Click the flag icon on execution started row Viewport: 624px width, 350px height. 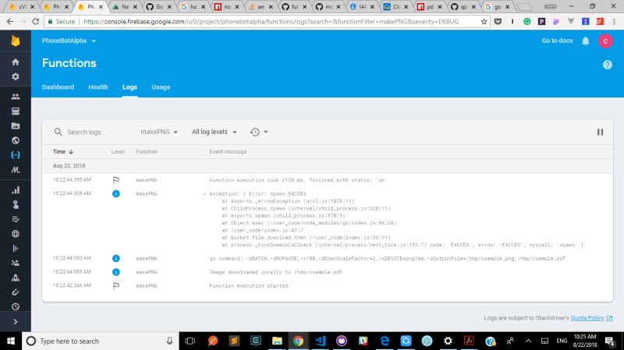[x=115, y=285]
